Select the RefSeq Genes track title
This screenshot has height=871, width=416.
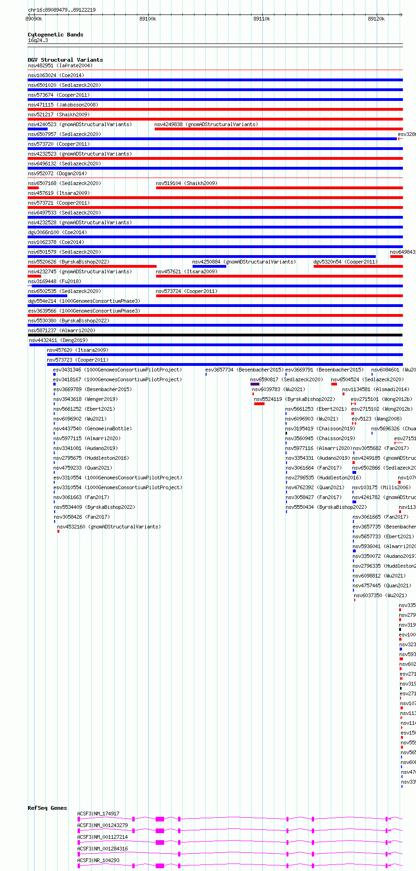(x=47, y=808)
